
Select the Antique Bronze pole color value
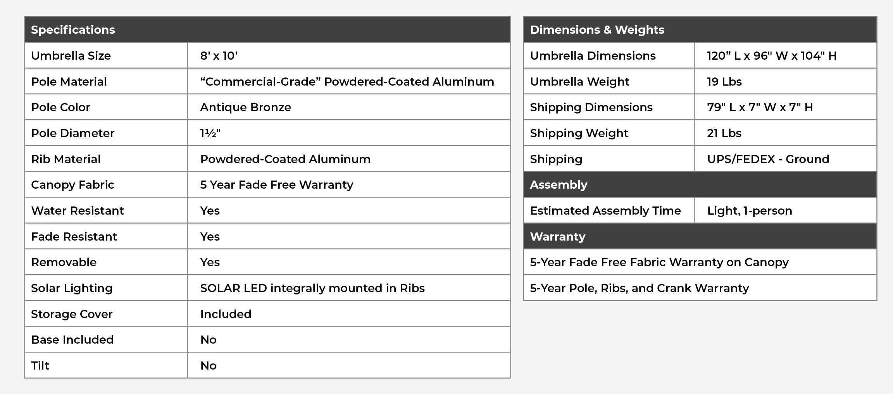pos(245,107)
